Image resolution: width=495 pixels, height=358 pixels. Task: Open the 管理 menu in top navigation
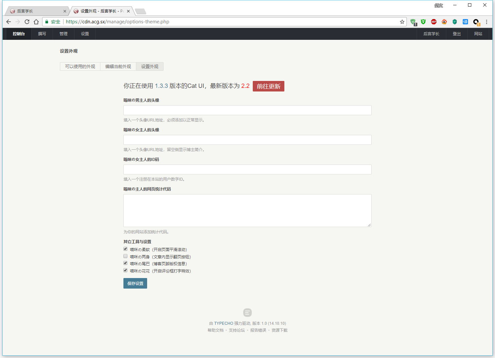(64, 34)
